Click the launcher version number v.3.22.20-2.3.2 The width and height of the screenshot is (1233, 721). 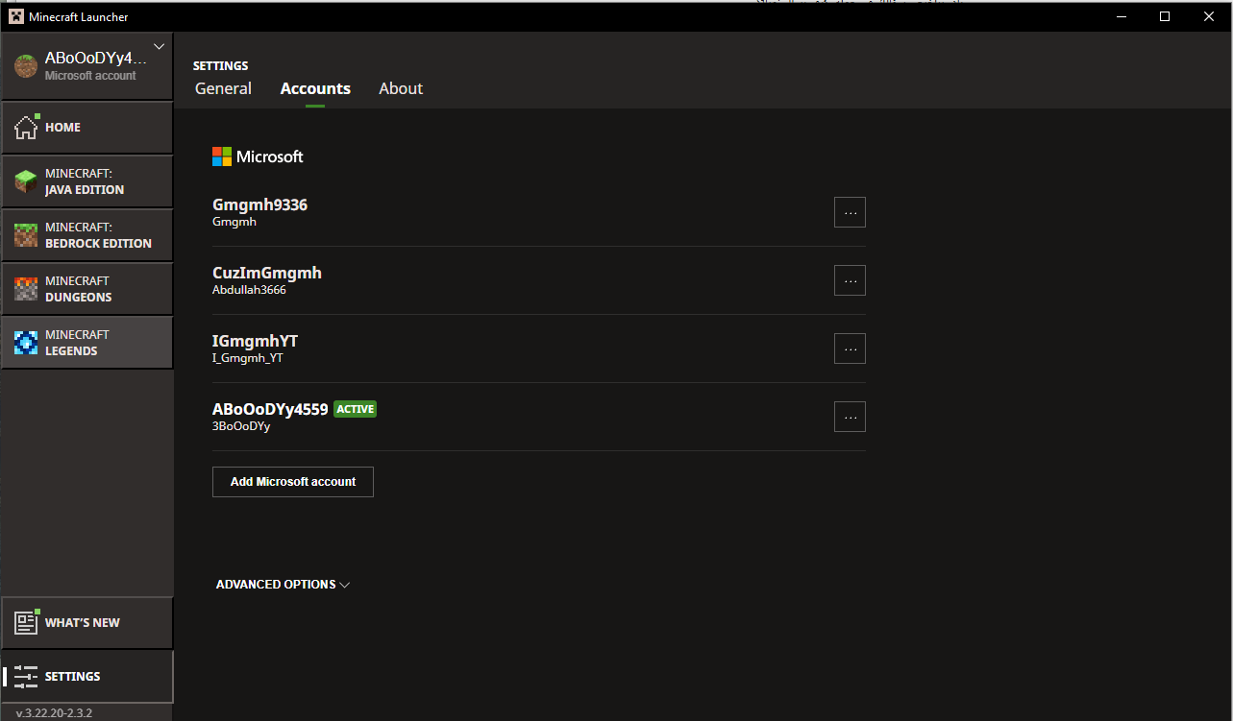point(54,713)
